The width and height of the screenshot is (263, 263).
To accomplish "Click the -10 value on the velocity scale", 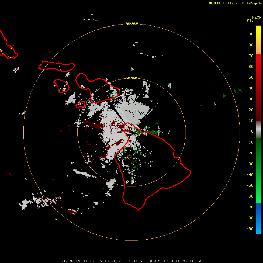I will (x=250, y=142).
